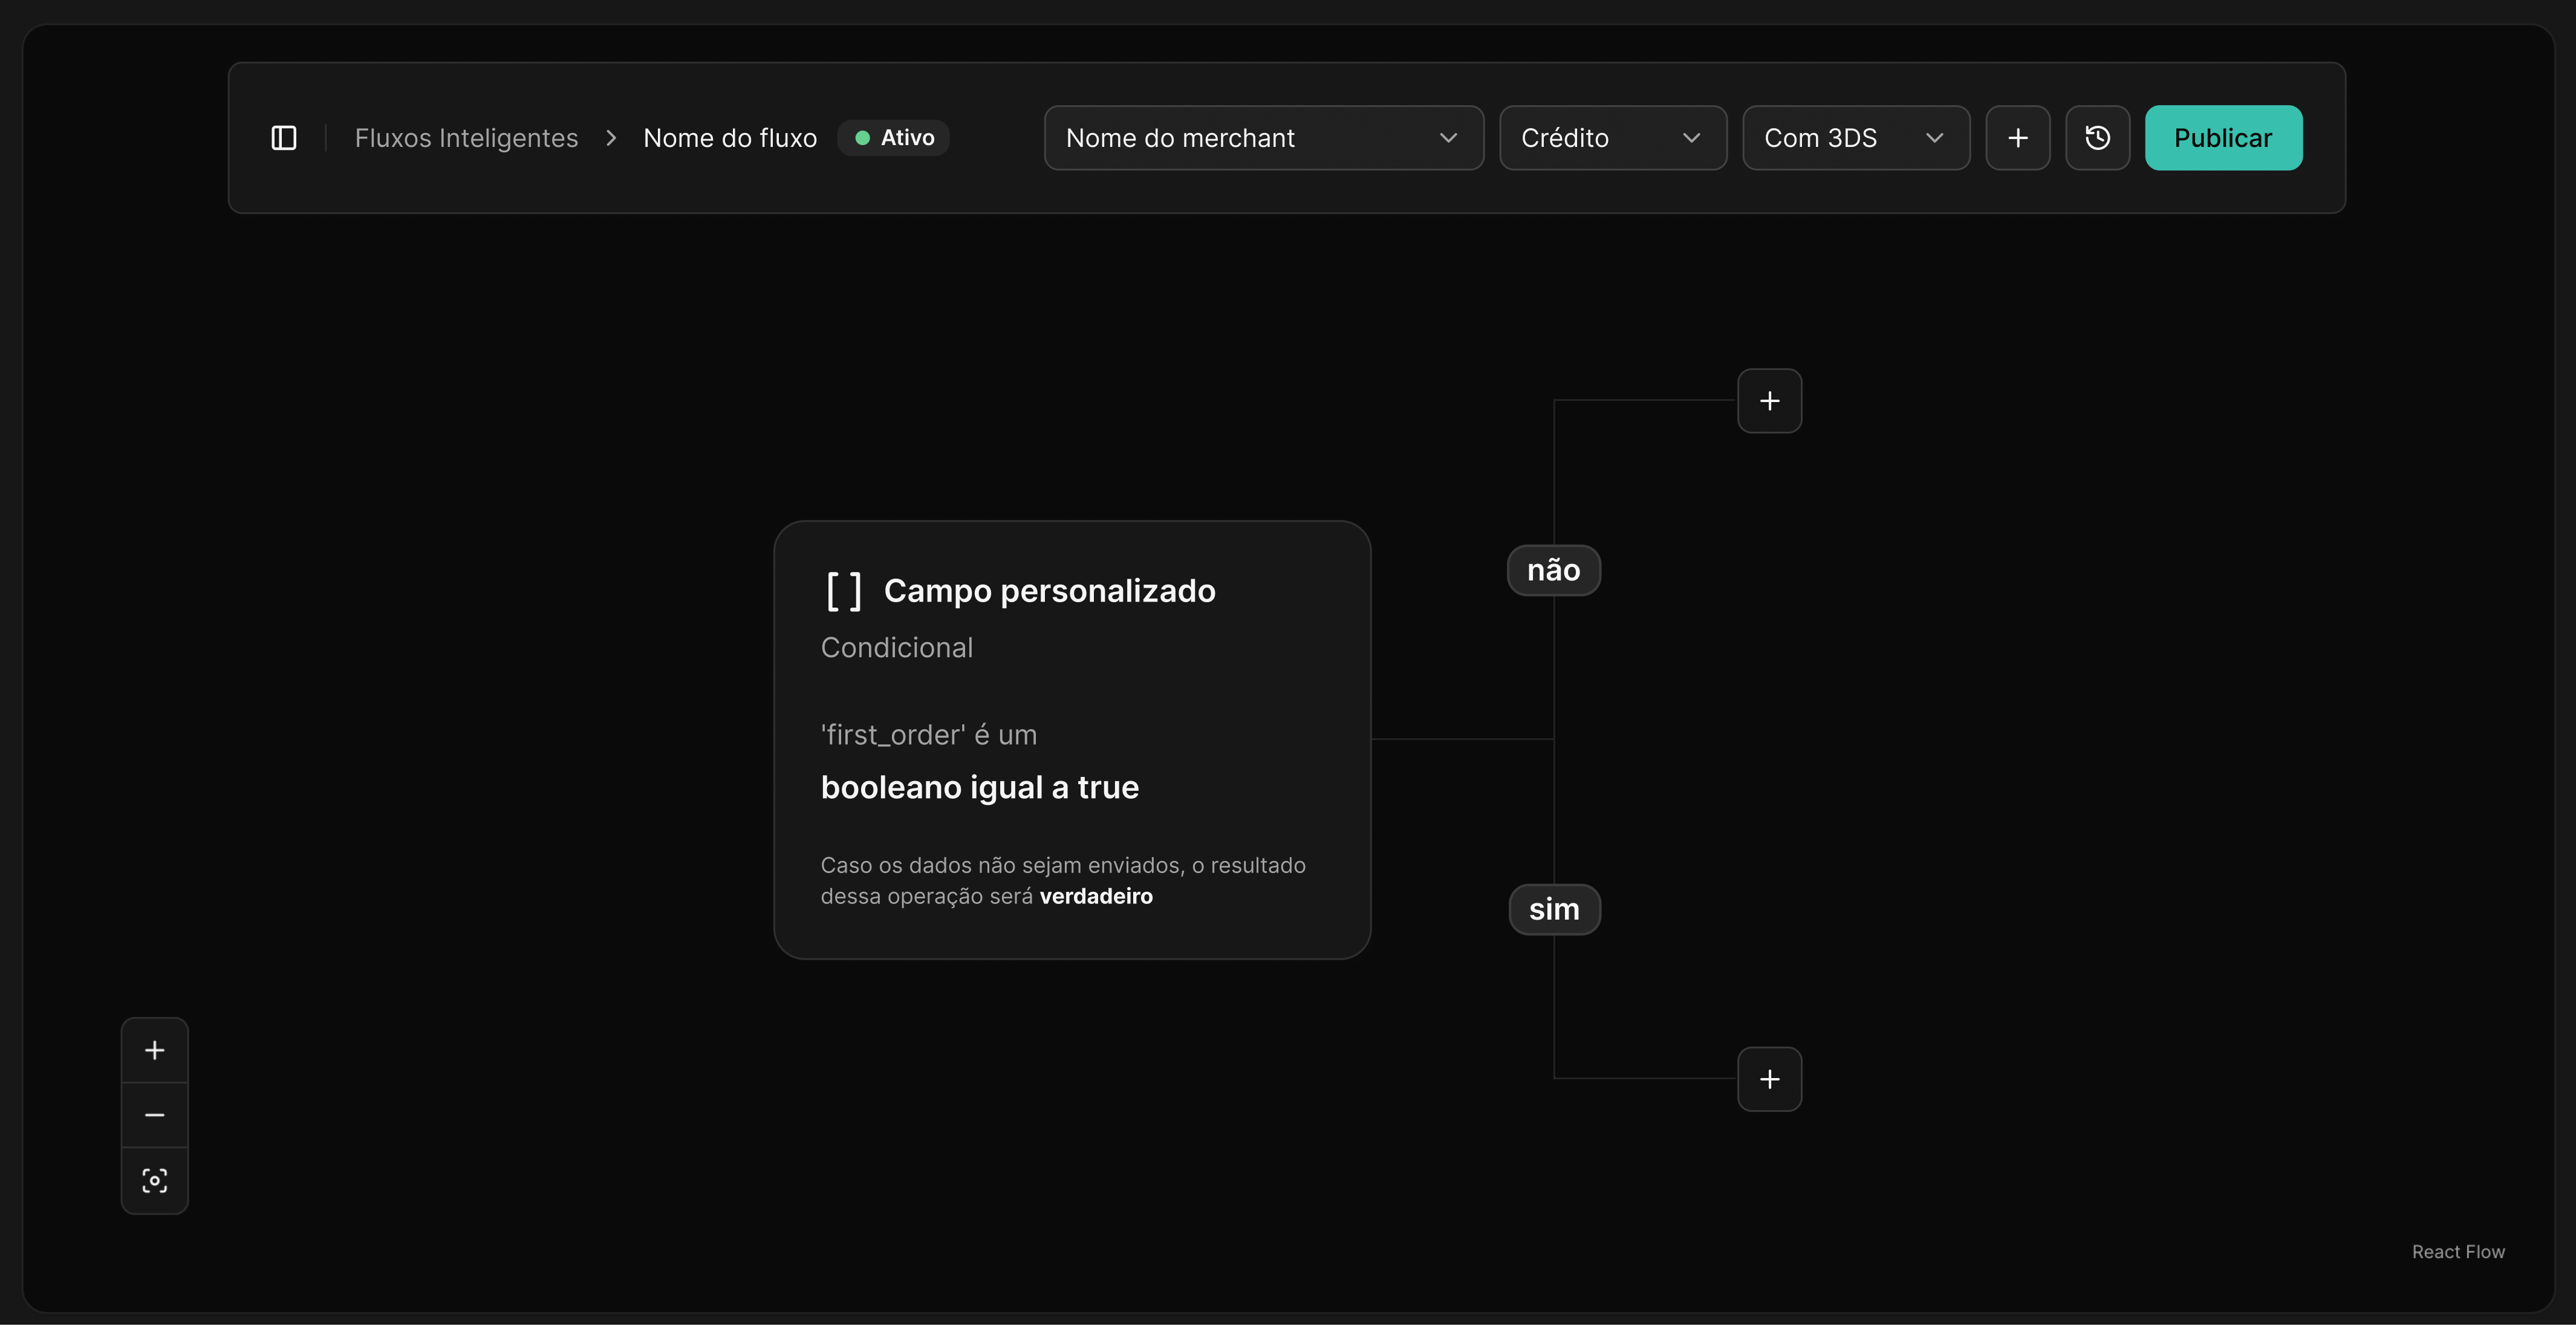This screenshot has height=1335, width=2576.
Task: Click the fit view focus icon
Action: 155,1182
